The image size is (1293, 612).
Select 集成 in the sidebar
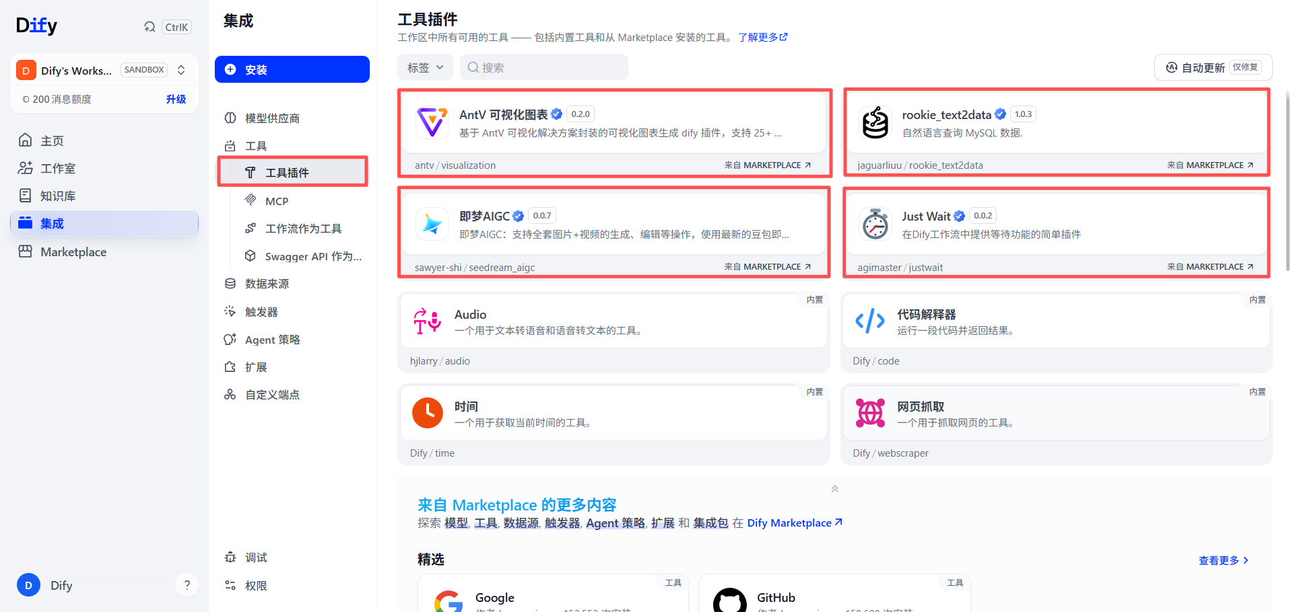pyautogui.click(x=104, y=223)
